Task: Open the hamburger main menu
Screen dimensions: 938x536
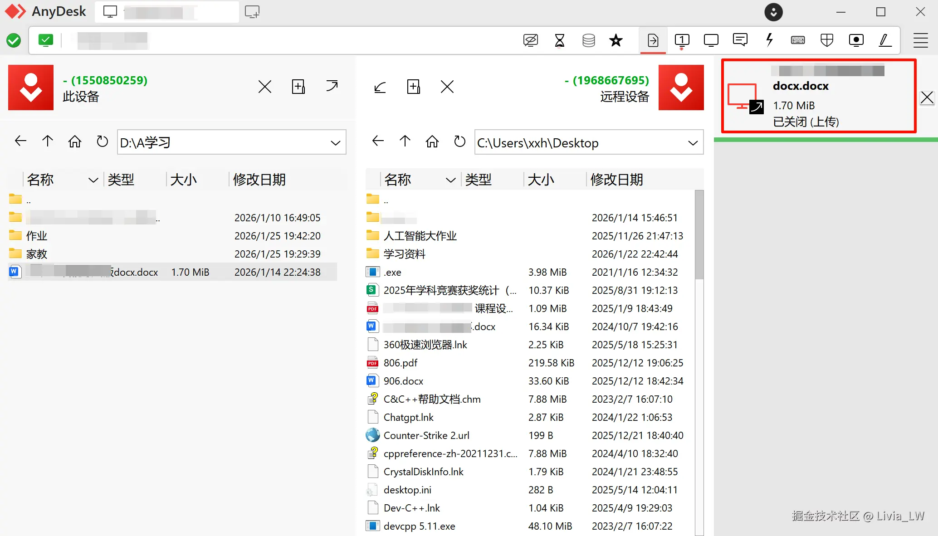Action: pos(920,40)
